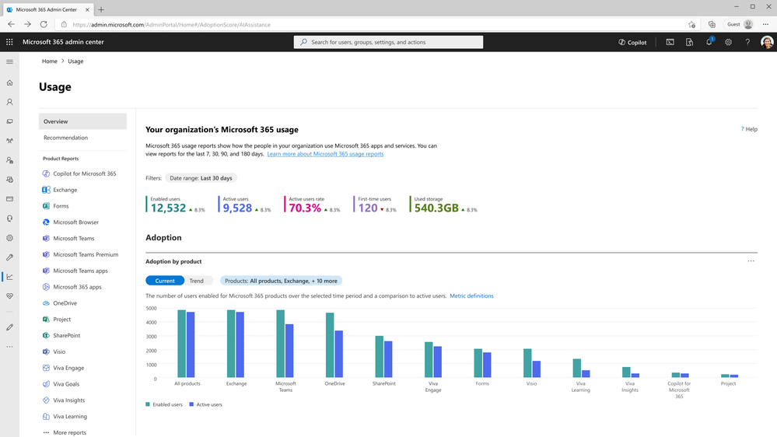The height and width of the screenshot is (437, 777).
Task: Open help question mark in header
Action: click(x=747, y=42)
